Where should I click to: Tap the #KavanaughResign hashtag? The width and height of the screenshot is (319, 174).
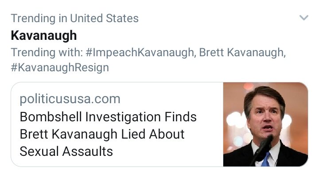tap(60, 67)
